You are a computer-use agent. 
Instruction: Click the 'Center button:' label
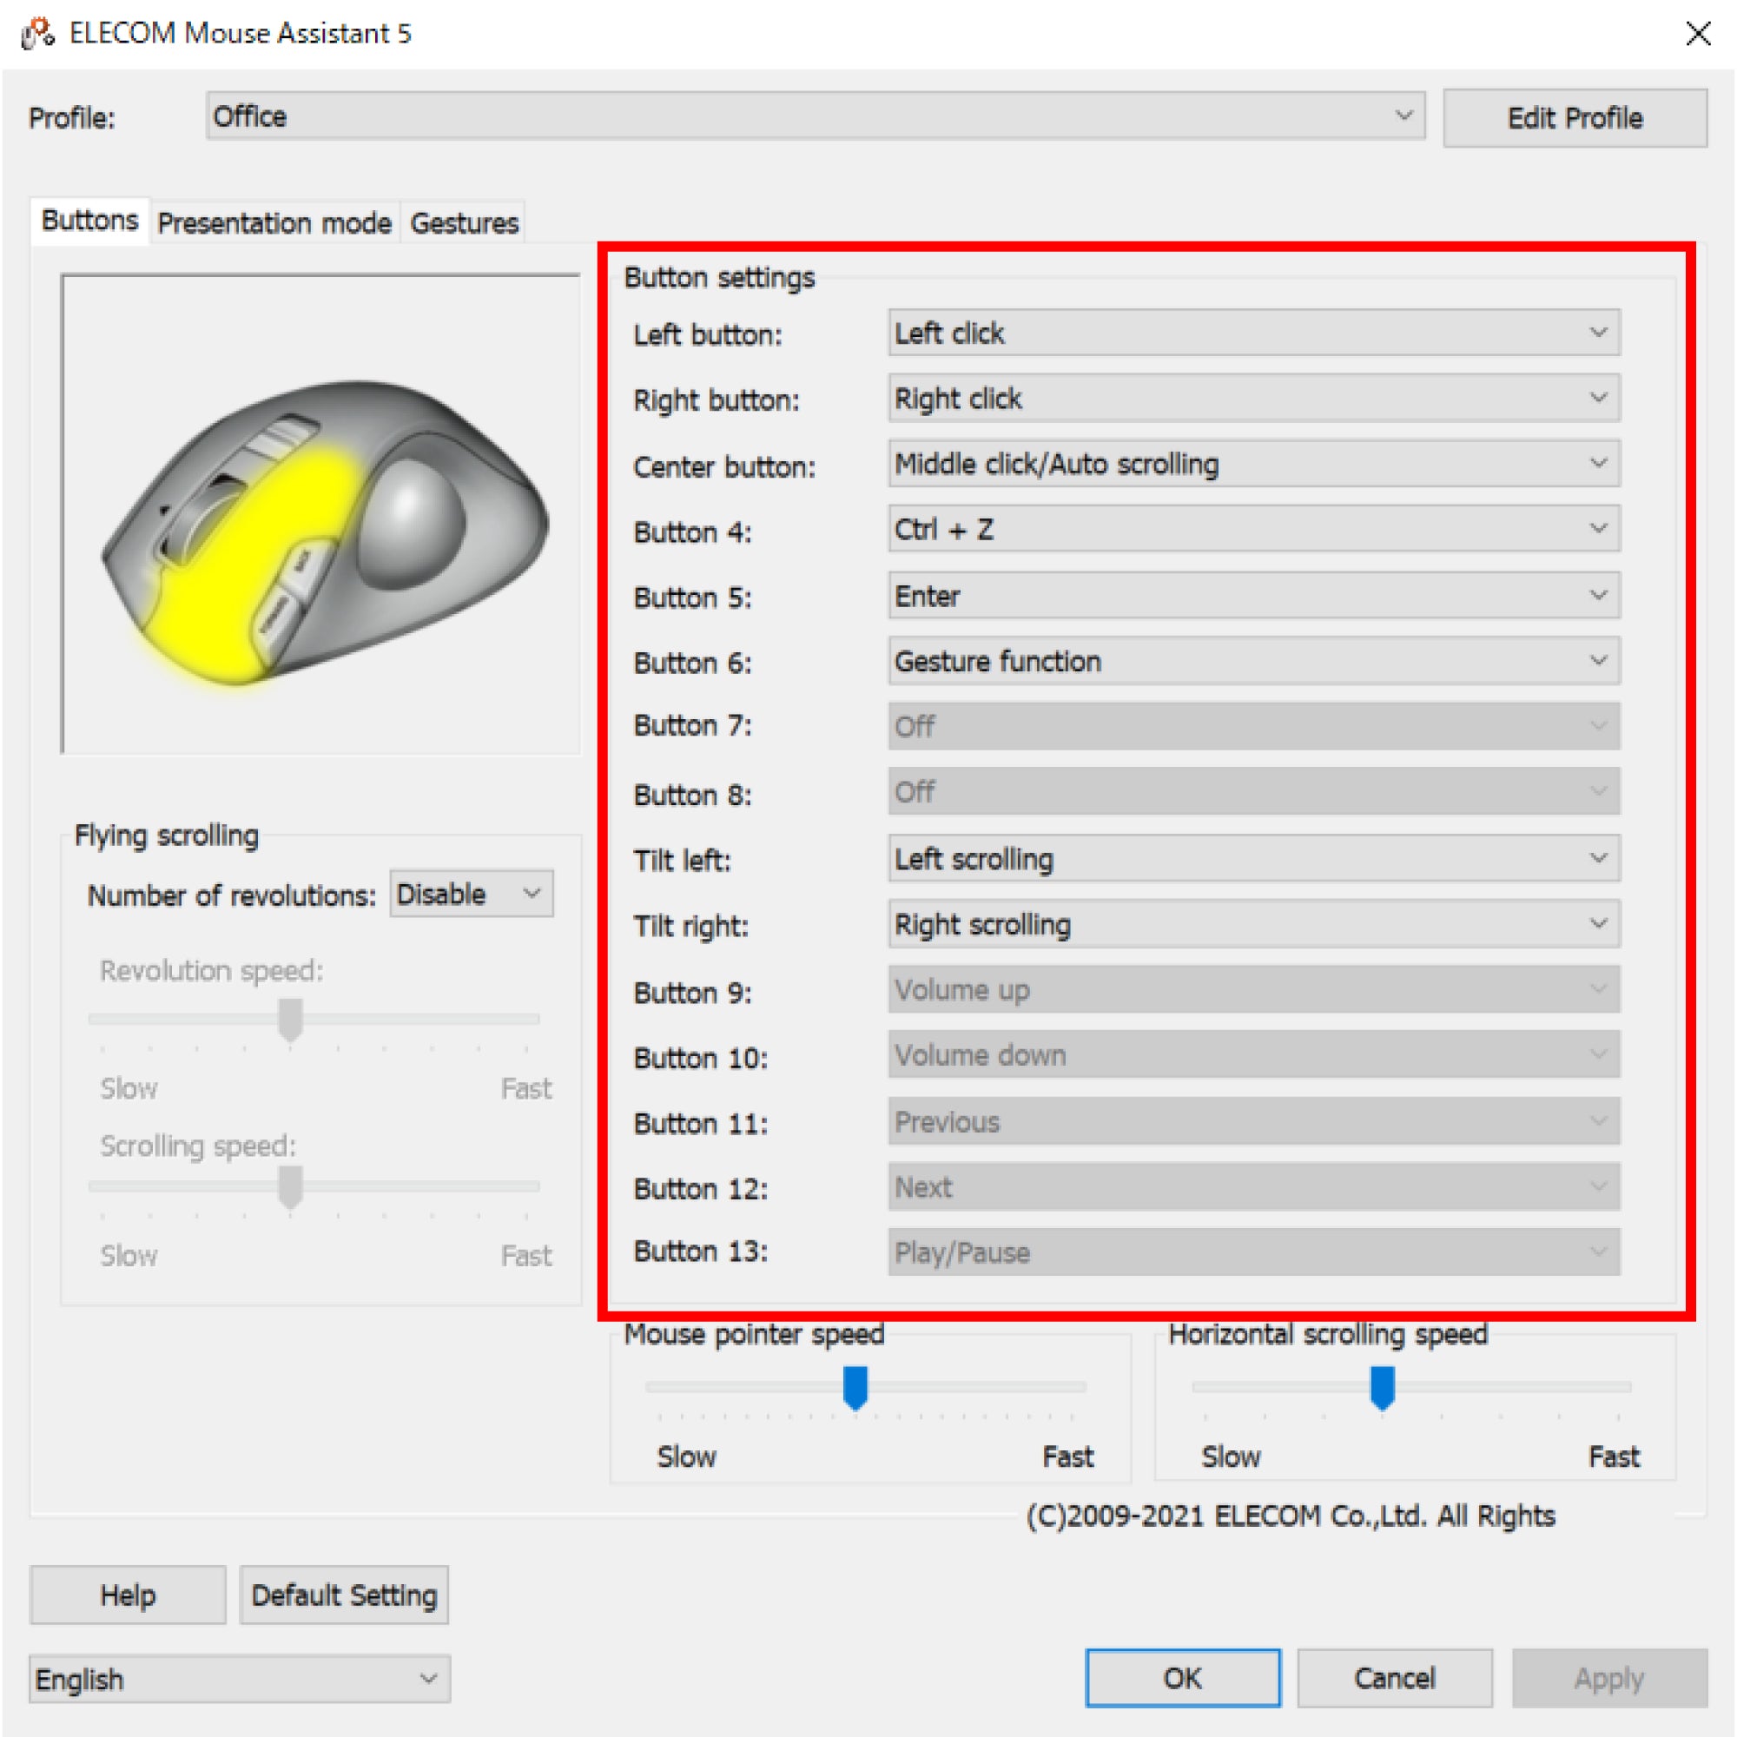point(723,466)
